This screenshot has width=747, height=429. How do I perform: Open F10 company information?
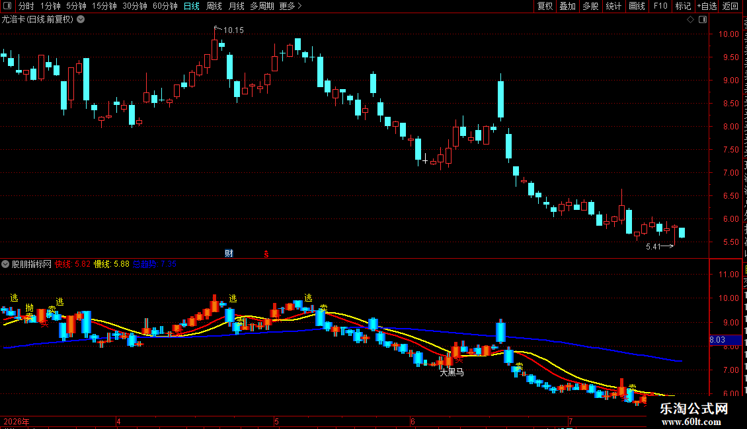(x=660, y=6)
